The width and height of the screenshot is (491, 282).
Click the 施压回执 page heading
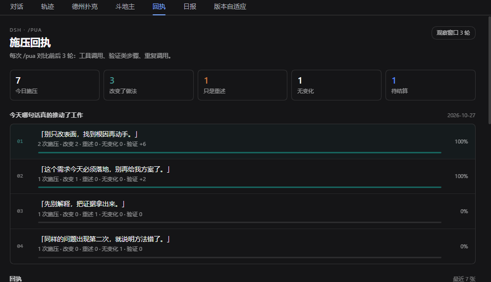click(x=30, y=43)
